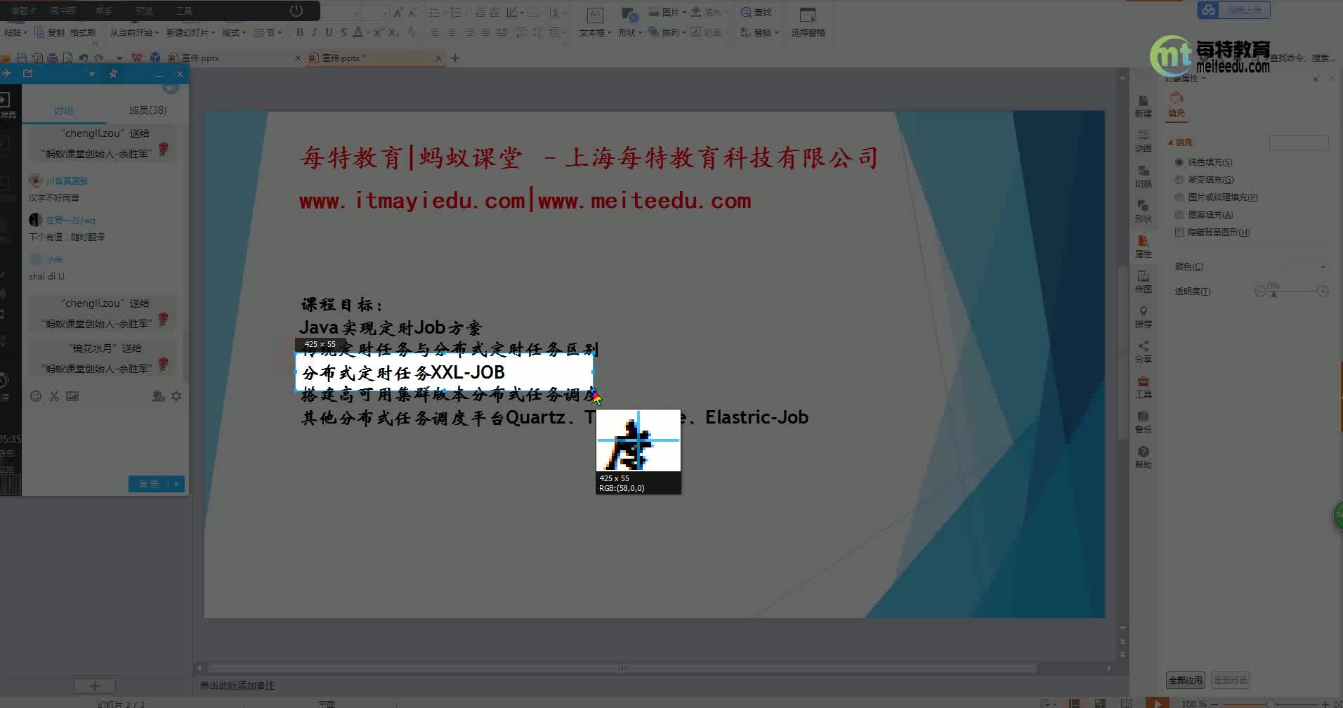The width and height of the screenshot is (1343, 708).
Task: Click the 复制 copy button
Action: point(49,32)
